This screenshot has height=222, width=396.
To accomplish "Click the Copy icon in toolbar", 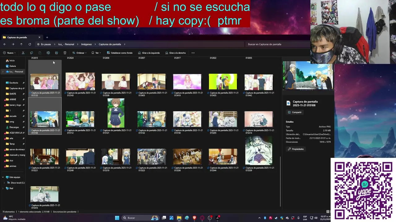I will point(31,53).
